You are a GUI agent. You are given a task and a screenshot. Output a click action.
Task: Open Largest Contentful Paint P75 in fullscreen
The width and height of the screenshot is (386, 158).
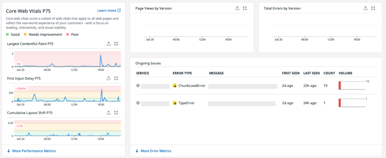click(116, 44)
